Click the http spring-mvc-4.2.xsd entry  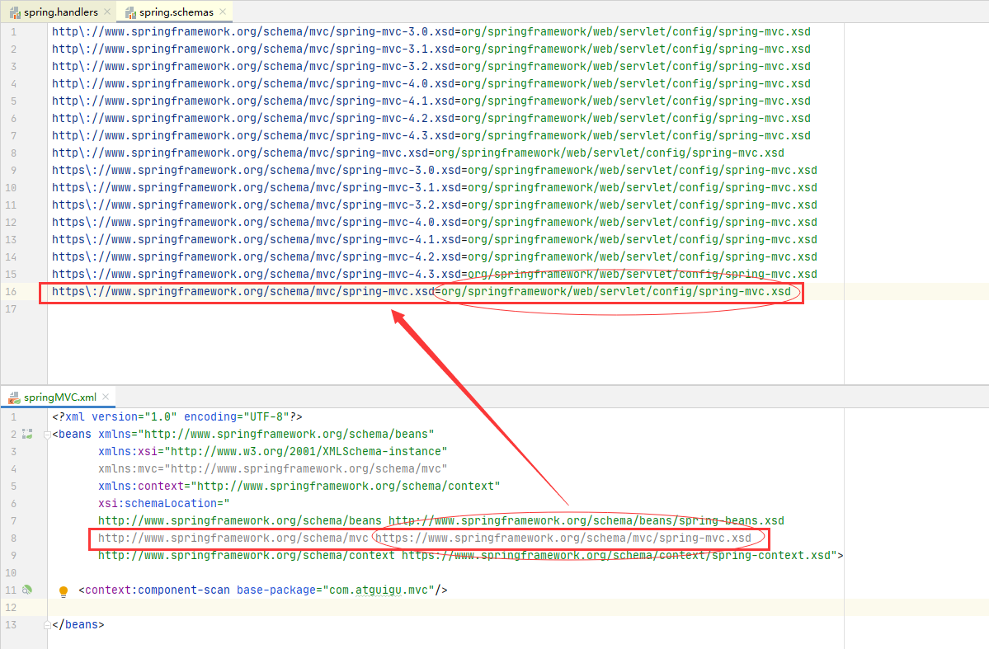point(431,118)
